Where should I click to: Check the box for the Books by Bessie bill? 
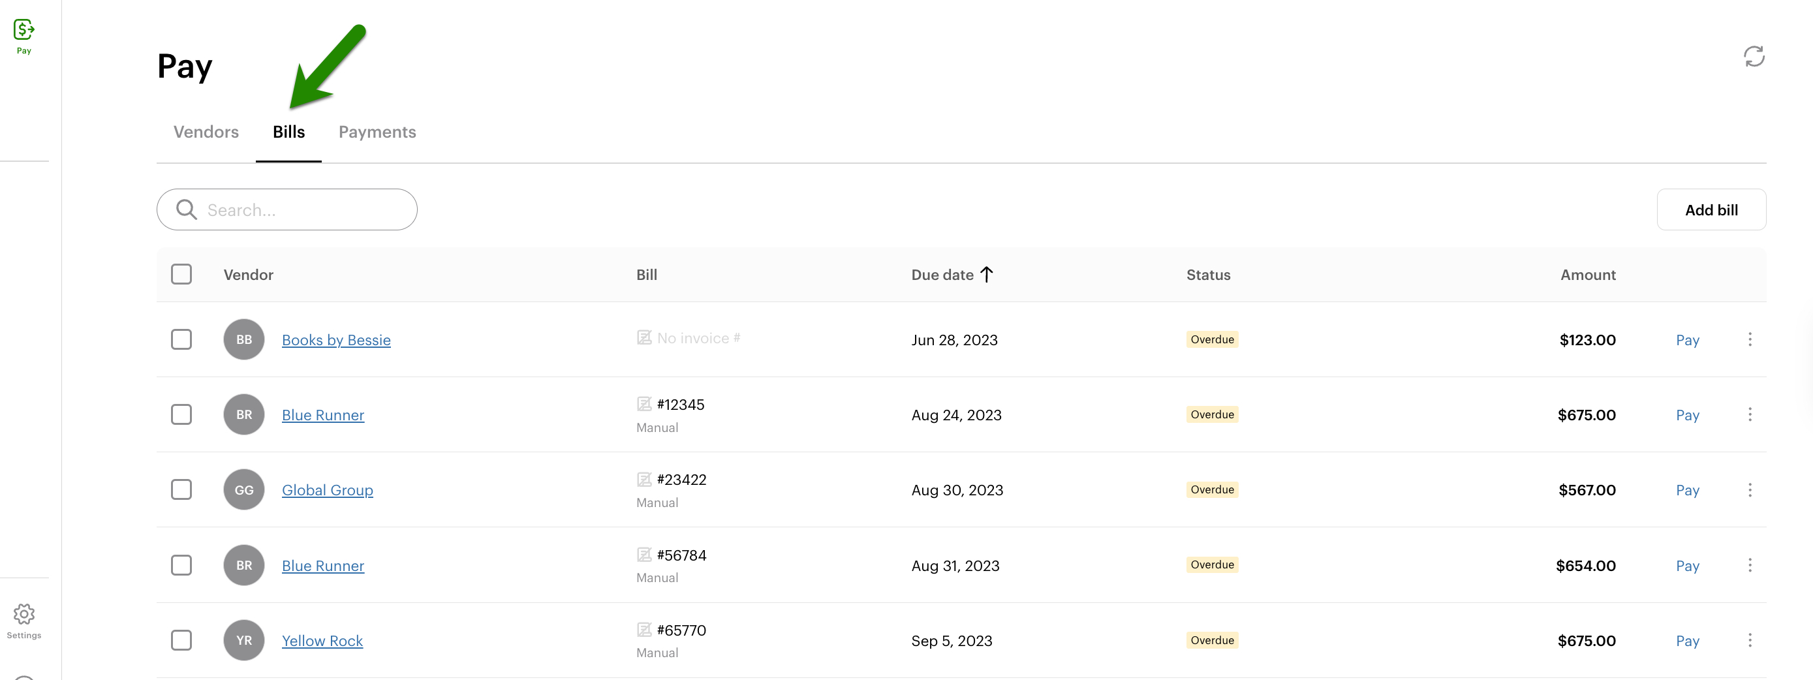pyautogui.click(x=181, y=339)
